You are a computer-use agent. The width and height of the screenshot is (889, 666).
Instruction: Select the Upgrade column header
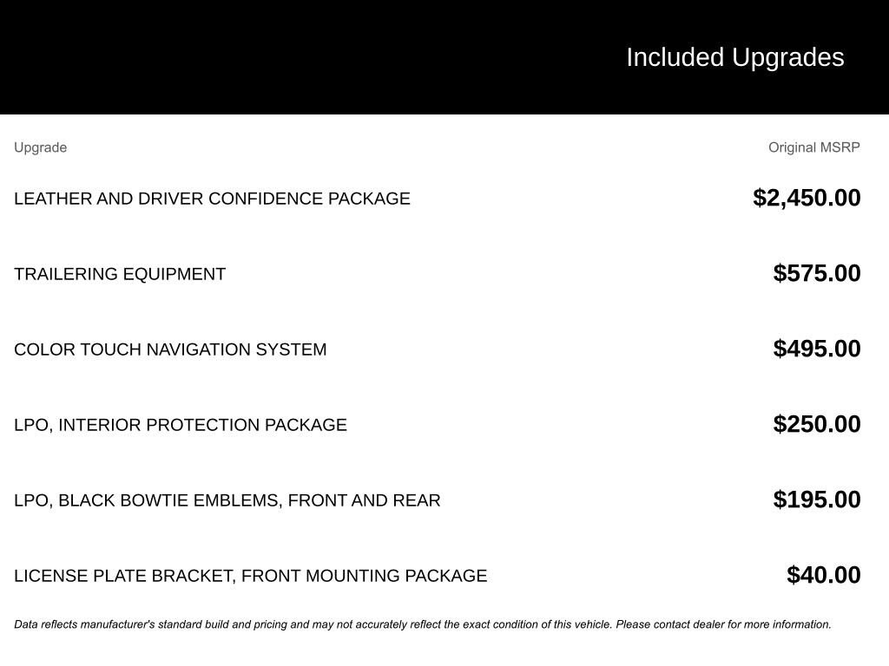(40, 147)
